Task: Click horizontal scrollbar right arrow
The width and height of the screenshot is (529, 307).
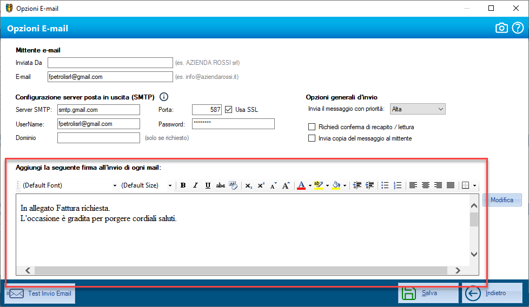Action: tap(458, 271)
